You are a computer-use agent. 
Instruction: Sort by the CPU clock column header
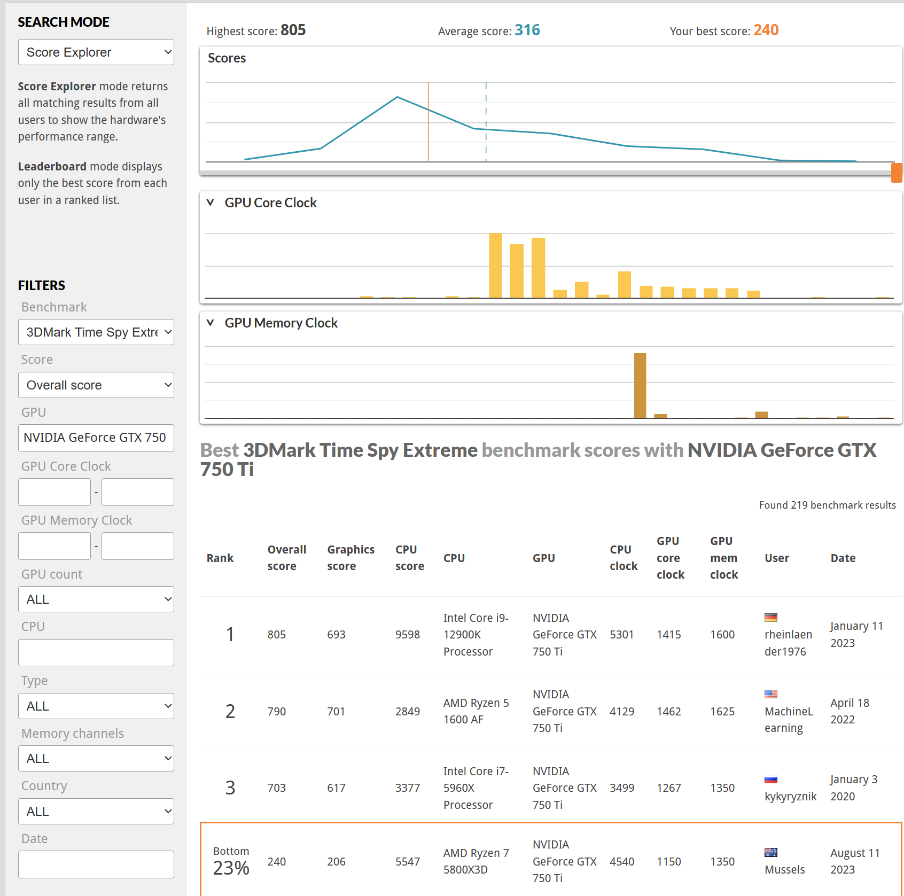tap(624, 558)
